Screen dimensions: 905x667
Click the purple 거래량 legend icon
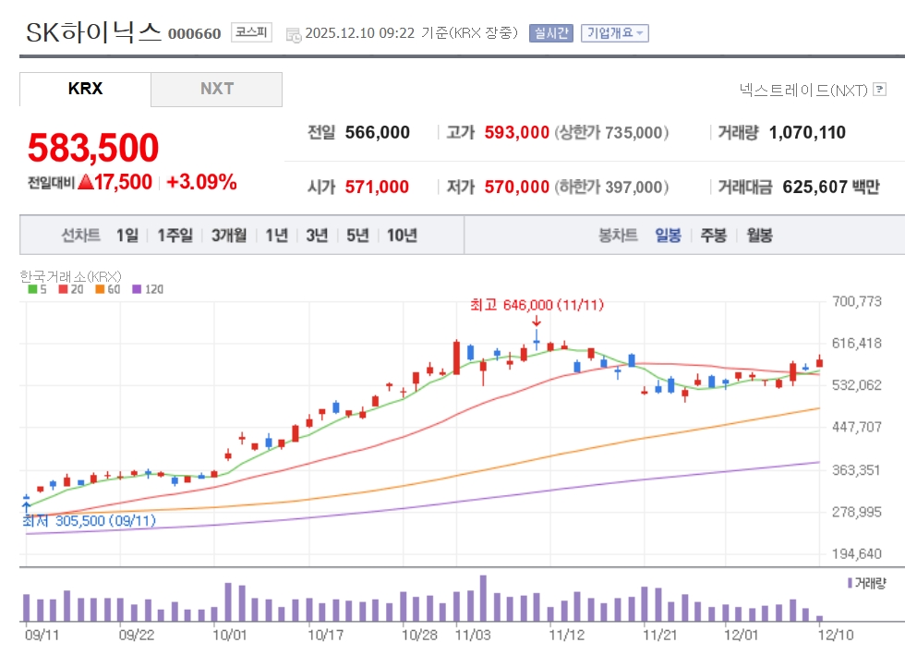(x=849, y=583)
